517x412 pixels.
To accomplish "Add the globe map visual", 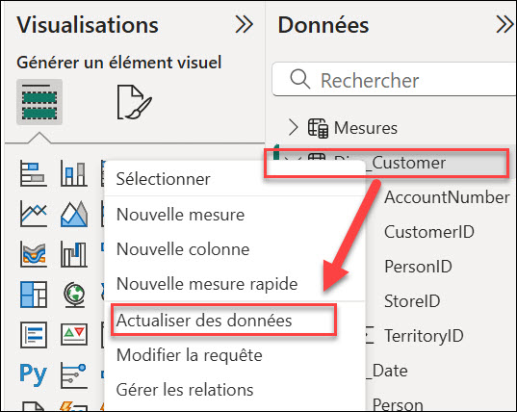I will coord(74,295).
